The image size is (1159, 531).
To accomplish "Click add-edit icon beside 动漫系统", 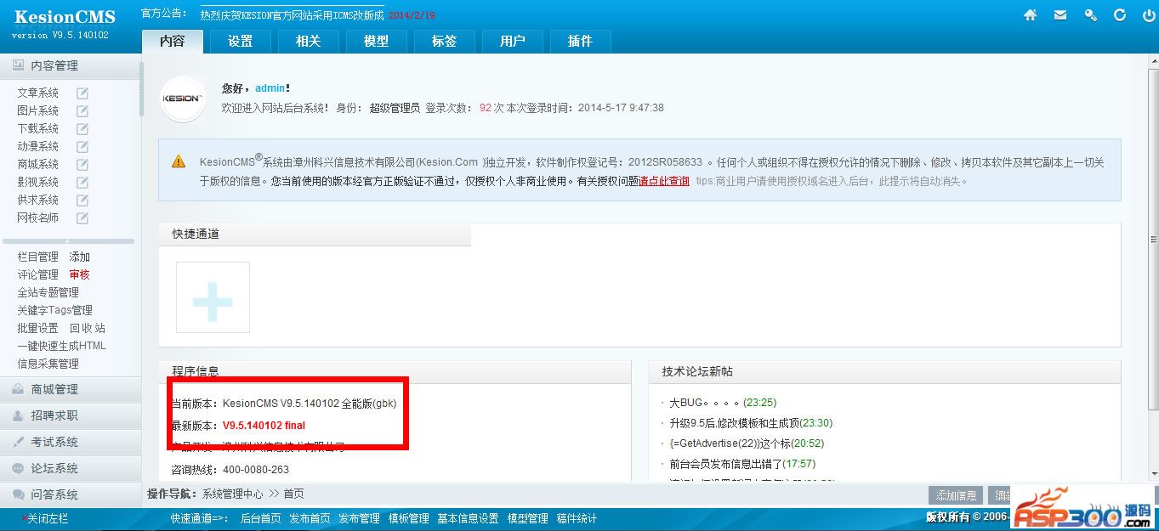I will tap(82, 146).
